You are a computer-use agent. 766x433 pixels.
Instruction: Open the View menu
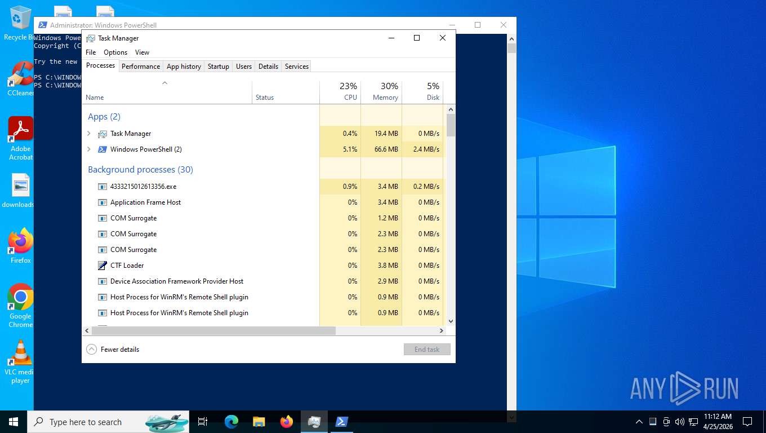pos(142,52)
